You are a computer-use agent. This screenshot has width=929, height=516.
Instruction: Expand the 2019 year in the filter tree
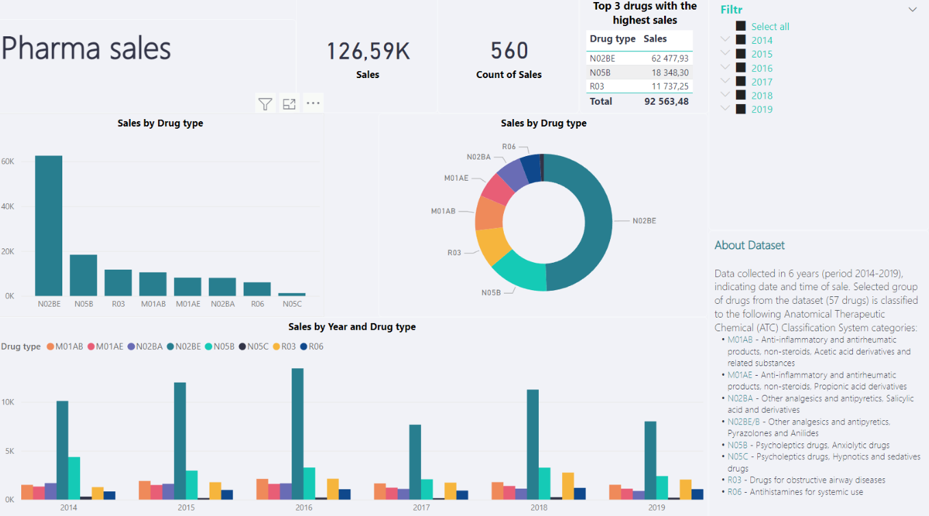(x=725, y=109)
